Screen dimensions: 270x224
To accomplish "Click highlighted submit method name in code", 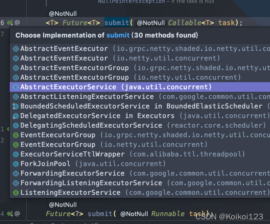I will (117, 23).
